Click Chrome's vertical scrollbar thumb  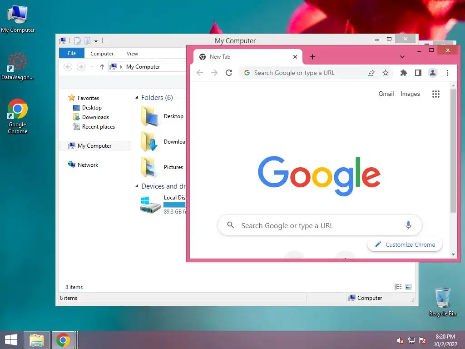pyautogui.click(x=453, y=151)
